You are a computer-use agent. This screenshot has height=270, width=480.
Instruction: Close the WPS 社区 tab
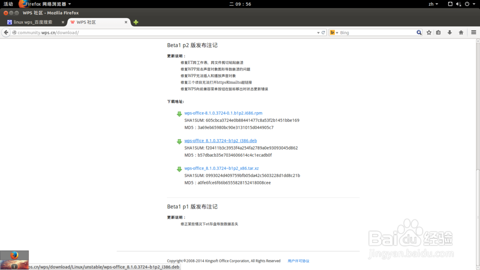pyautogui.click(x=126, y=22)
